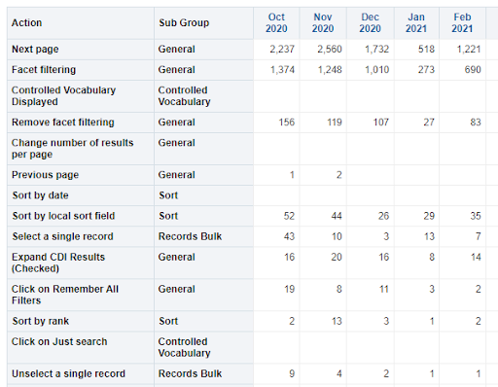This screenshot has height=387, width=498.
Task: Click the Click on Just search cell
Action: click(81, 347)
